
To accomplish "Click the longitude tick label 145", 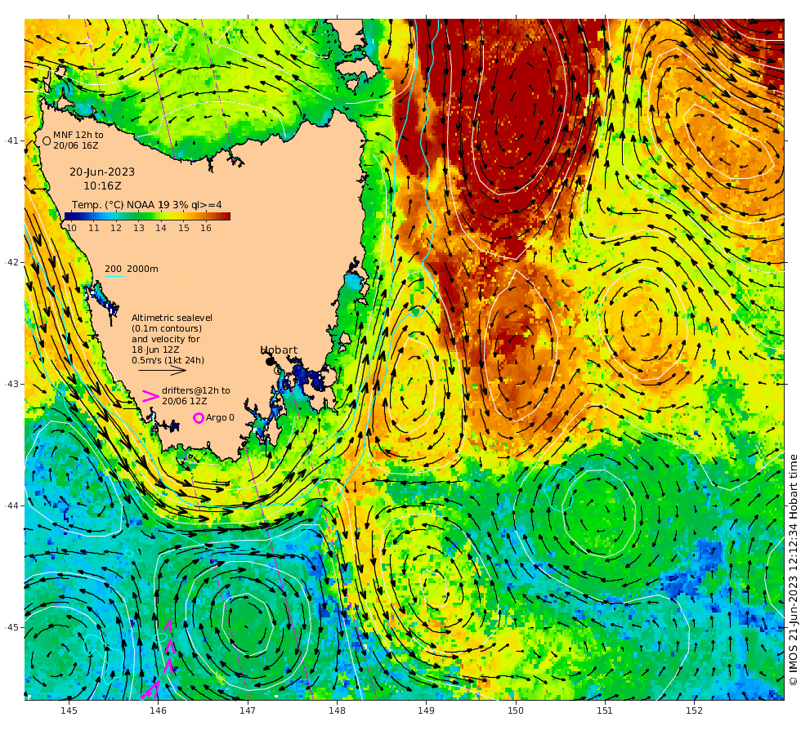I will tap(69, 710).
